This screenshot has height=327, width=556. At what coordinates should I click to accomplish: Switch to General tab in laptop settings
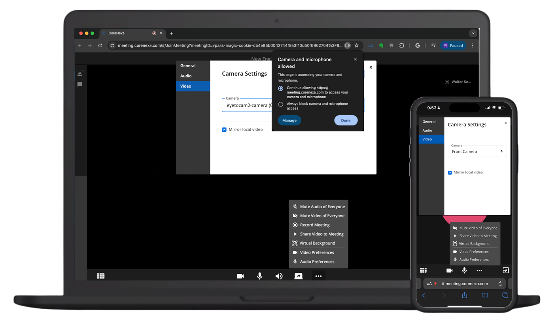click(193, 65)
